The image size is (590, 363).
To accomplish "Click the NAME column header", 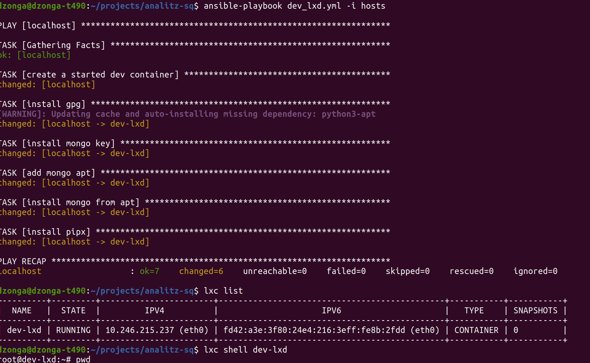I will (22, 310).
